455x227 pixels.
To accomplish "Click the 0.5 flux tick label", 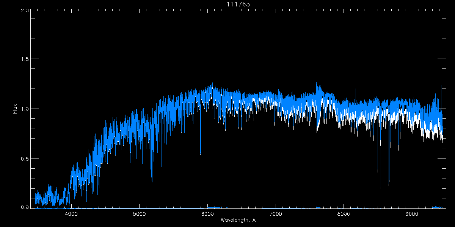I will (25, 159).
